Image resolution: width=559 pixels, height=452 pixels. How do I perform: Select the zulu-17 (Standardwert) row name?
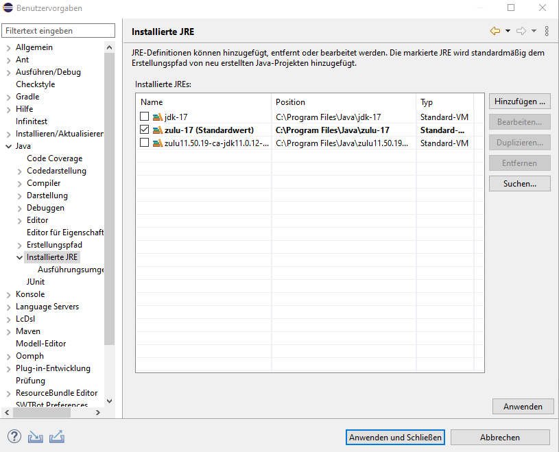click(x=209, y=130)
